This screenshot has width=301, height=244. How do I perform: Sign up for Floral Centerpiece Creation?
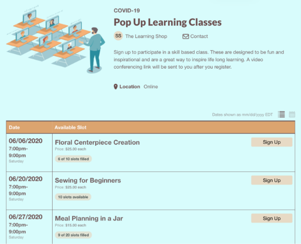point(271,142)
